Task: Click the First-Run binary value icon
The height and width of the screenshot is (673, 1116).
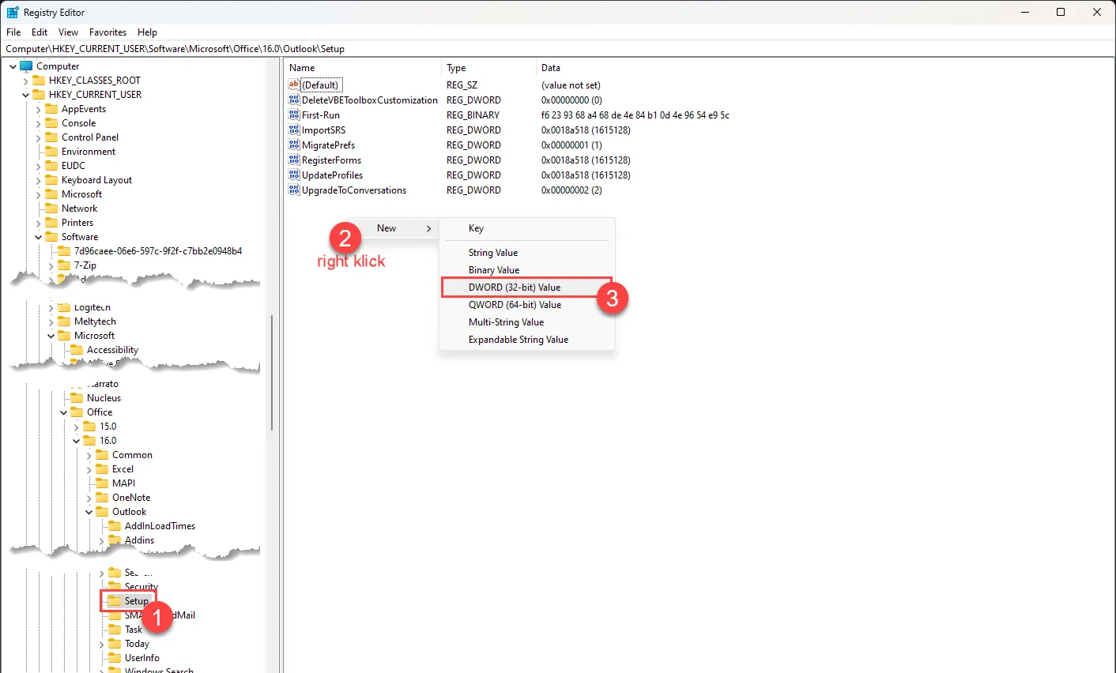Action: tap(294, 115)
